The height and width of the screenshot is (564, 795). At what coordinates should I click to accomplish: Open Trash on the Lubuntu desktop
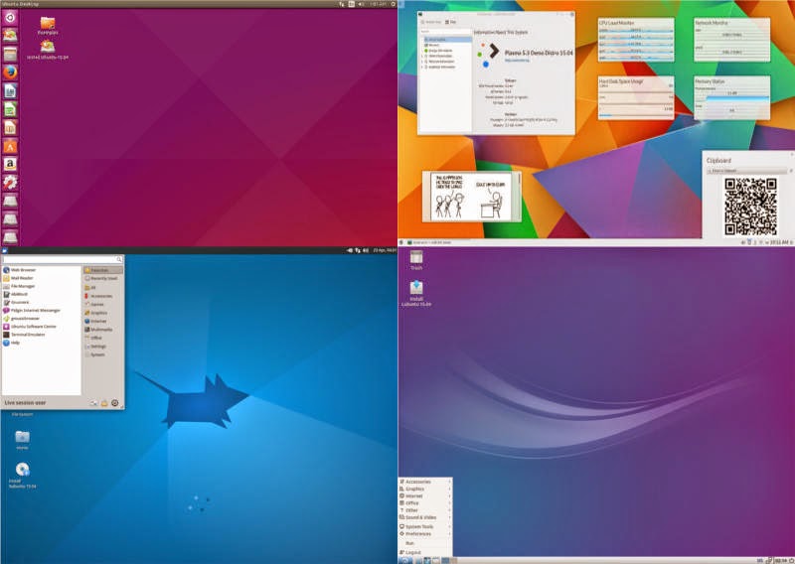[416, 260]
